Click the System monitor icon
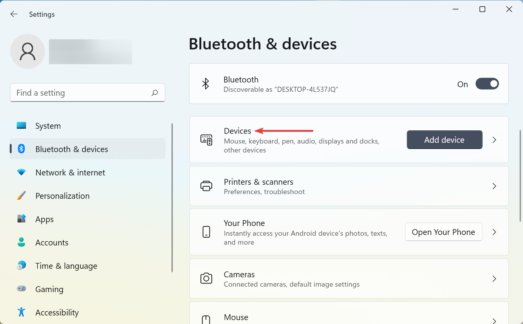This screenshot has height=324, width=523. (x=21, y=126)
